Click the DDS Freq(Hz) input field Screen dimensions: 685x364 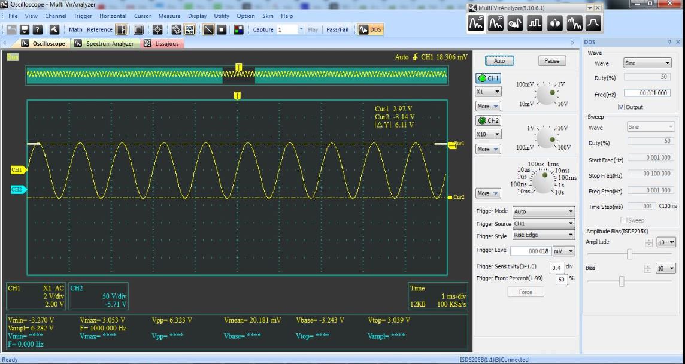(x=647, y=93)
